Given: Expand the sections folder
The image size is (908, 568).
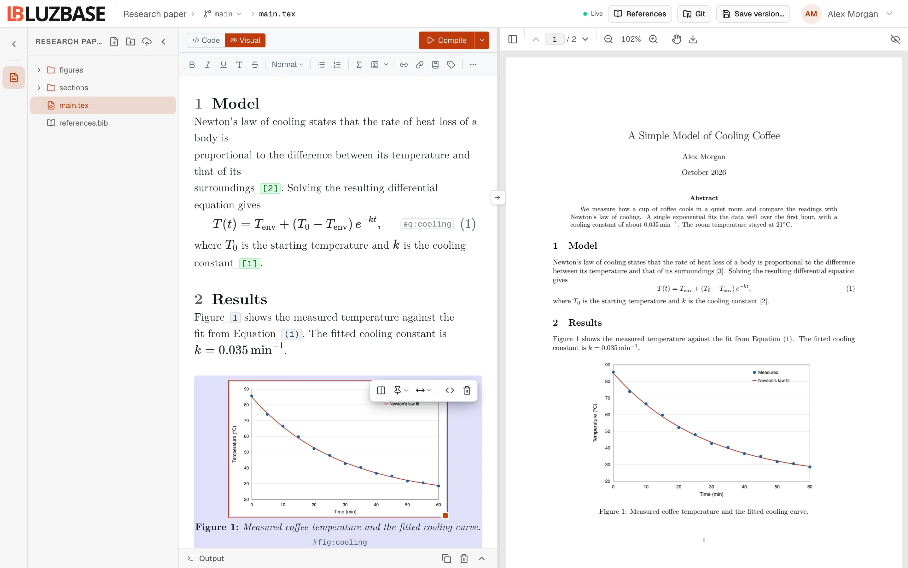Looking at the screenshot, I should pos(39,87).
